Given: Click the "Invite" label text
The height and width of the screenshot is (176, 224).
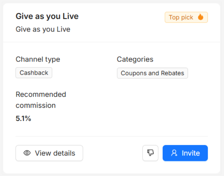Looking at the screenshot, I should (191, 153).
